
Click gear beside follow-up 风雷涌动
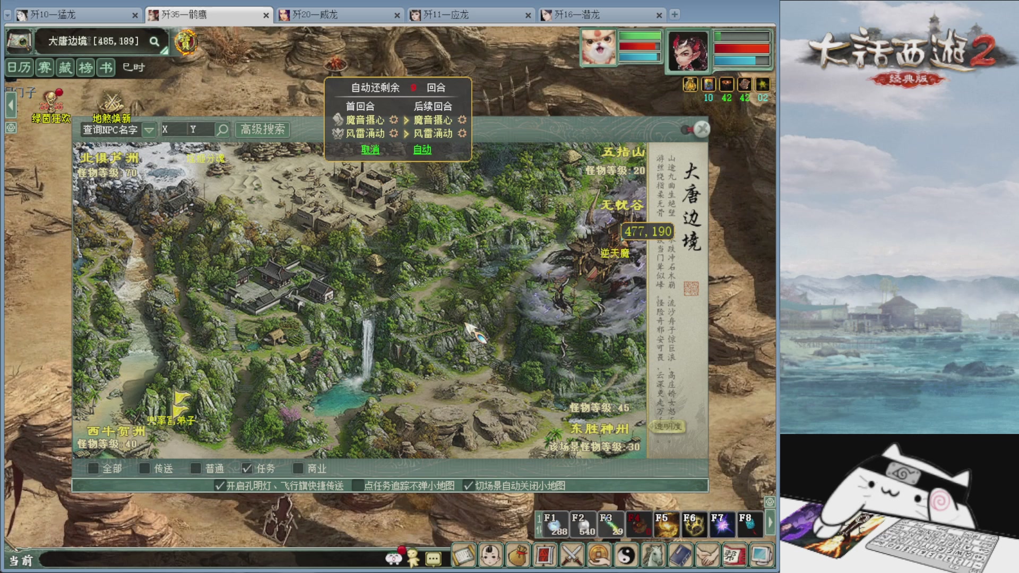click(x=462, y=133)
